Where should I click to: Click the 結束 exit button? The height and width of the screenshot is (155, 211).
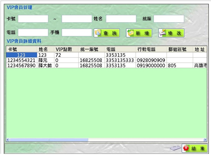(x=194, y=148)
